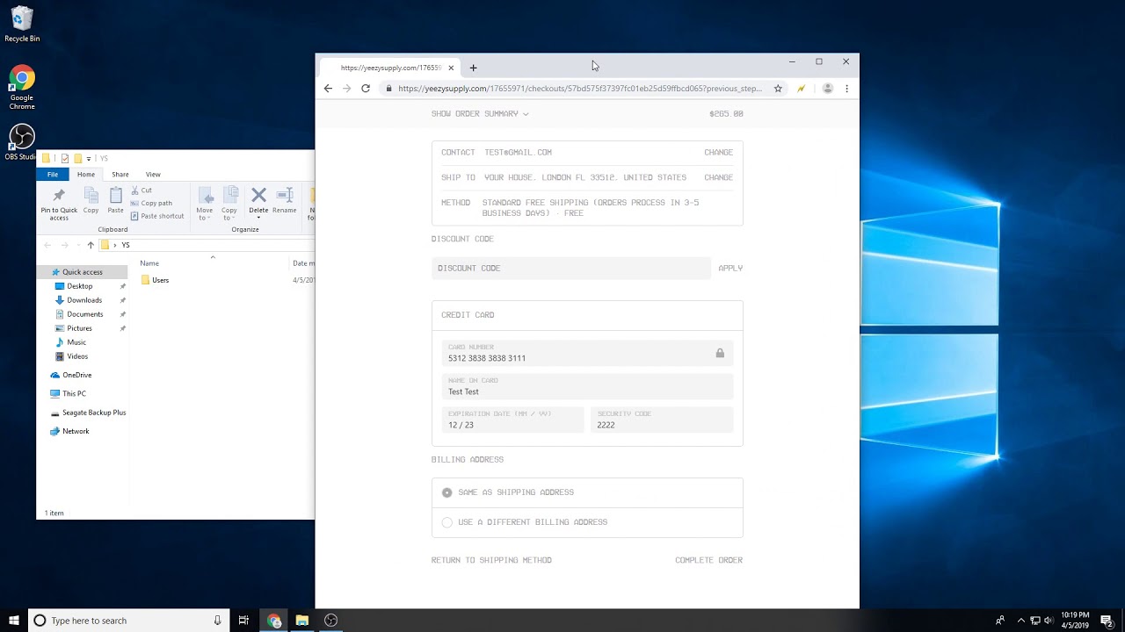Click Apply for the discount code
Screen dimensions: 1125x632
[730, 269]
